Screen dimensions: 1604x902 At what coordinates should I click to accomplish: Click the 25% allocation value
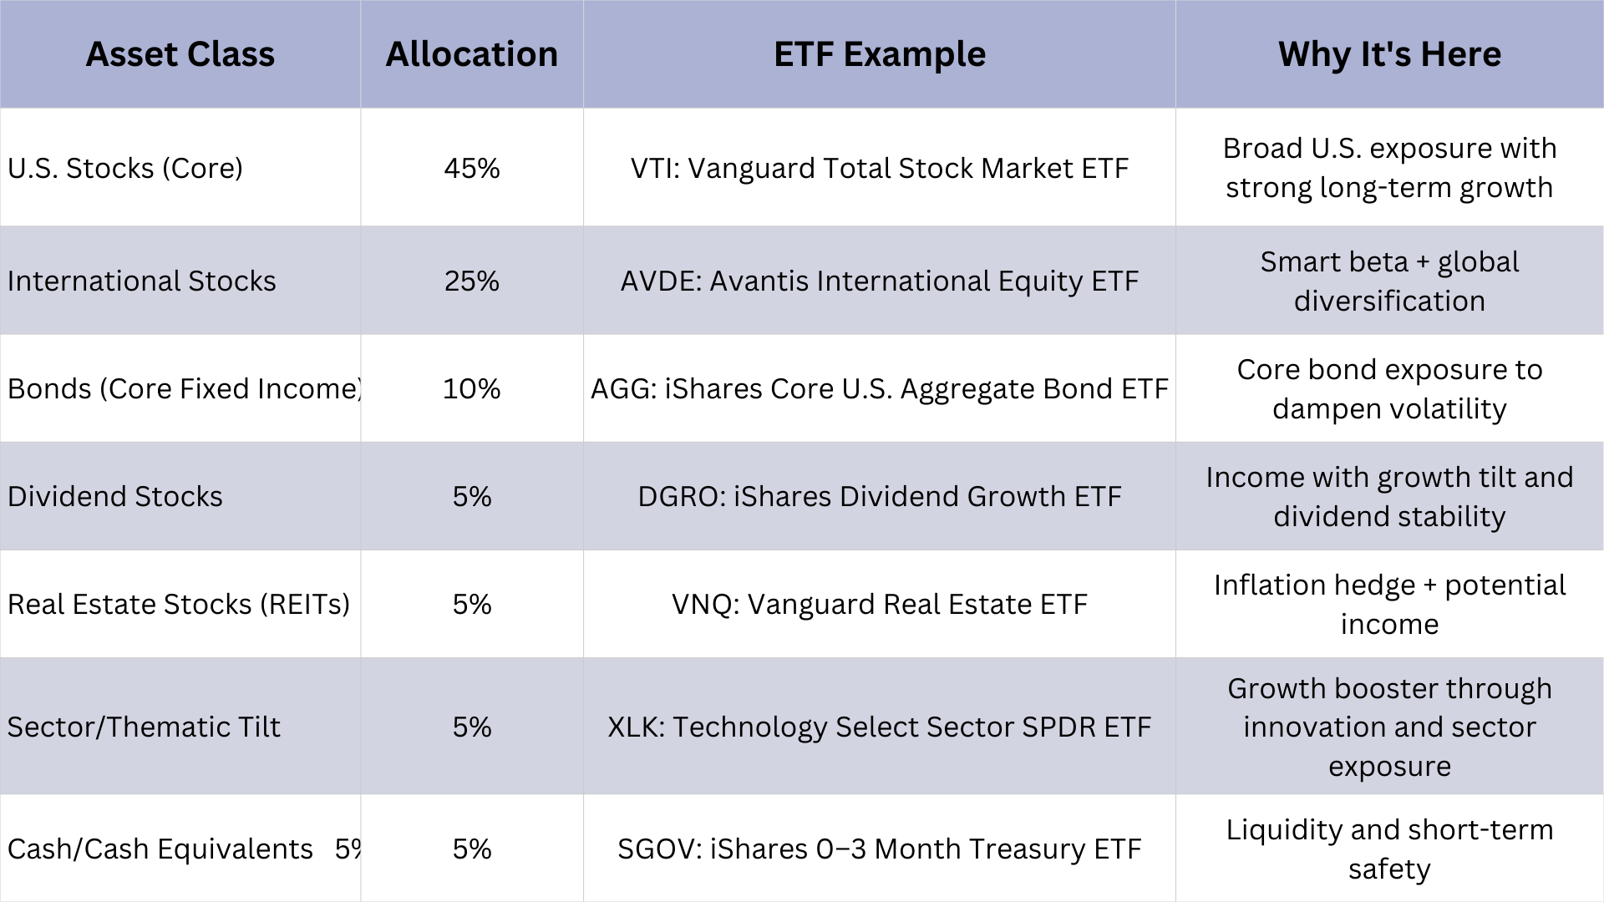tap(471, 281)
